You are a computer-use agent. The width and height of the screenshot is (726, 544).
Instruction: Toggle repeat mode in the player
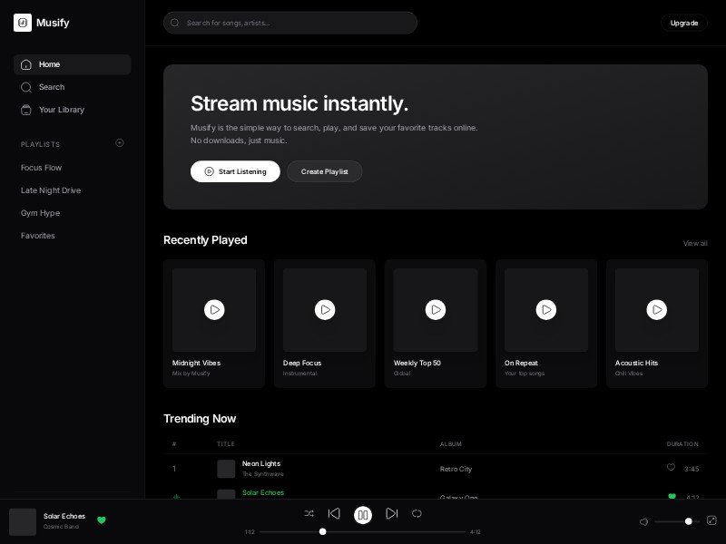coord(417,514)
